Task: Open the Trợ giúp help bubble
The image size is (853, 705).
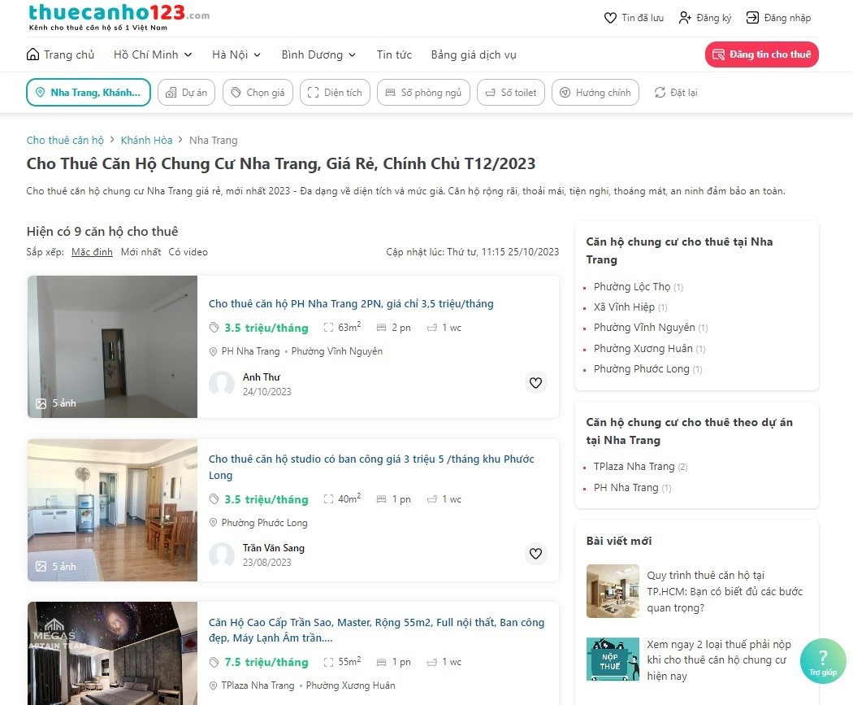Action: pyautogui.click(x=823, y=661)
